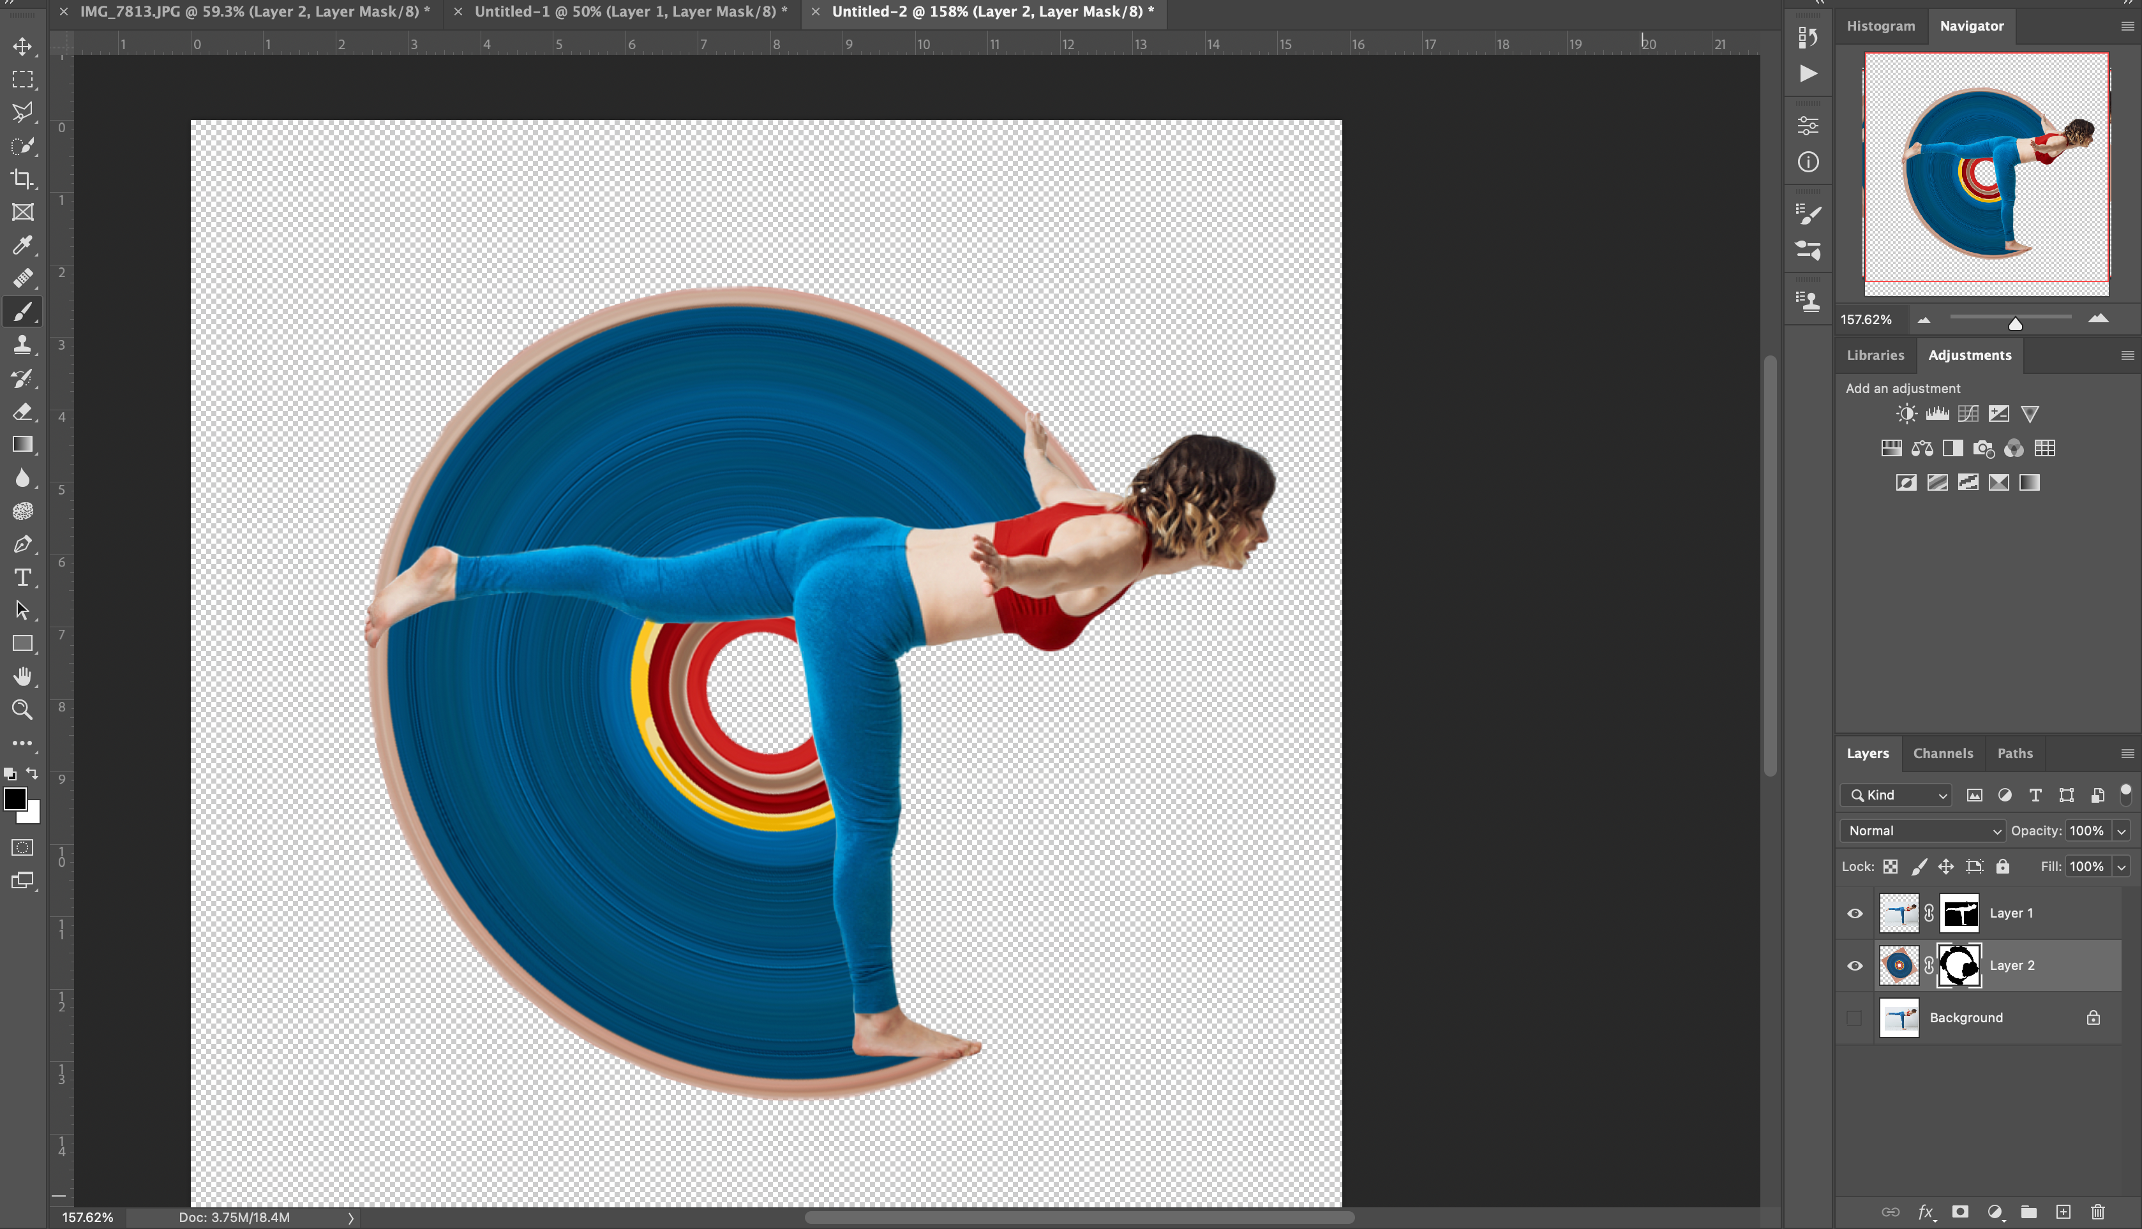This screenshot has height=1229, width=2142.
Task: Select the Zoom tool
Action: [23, 710]
